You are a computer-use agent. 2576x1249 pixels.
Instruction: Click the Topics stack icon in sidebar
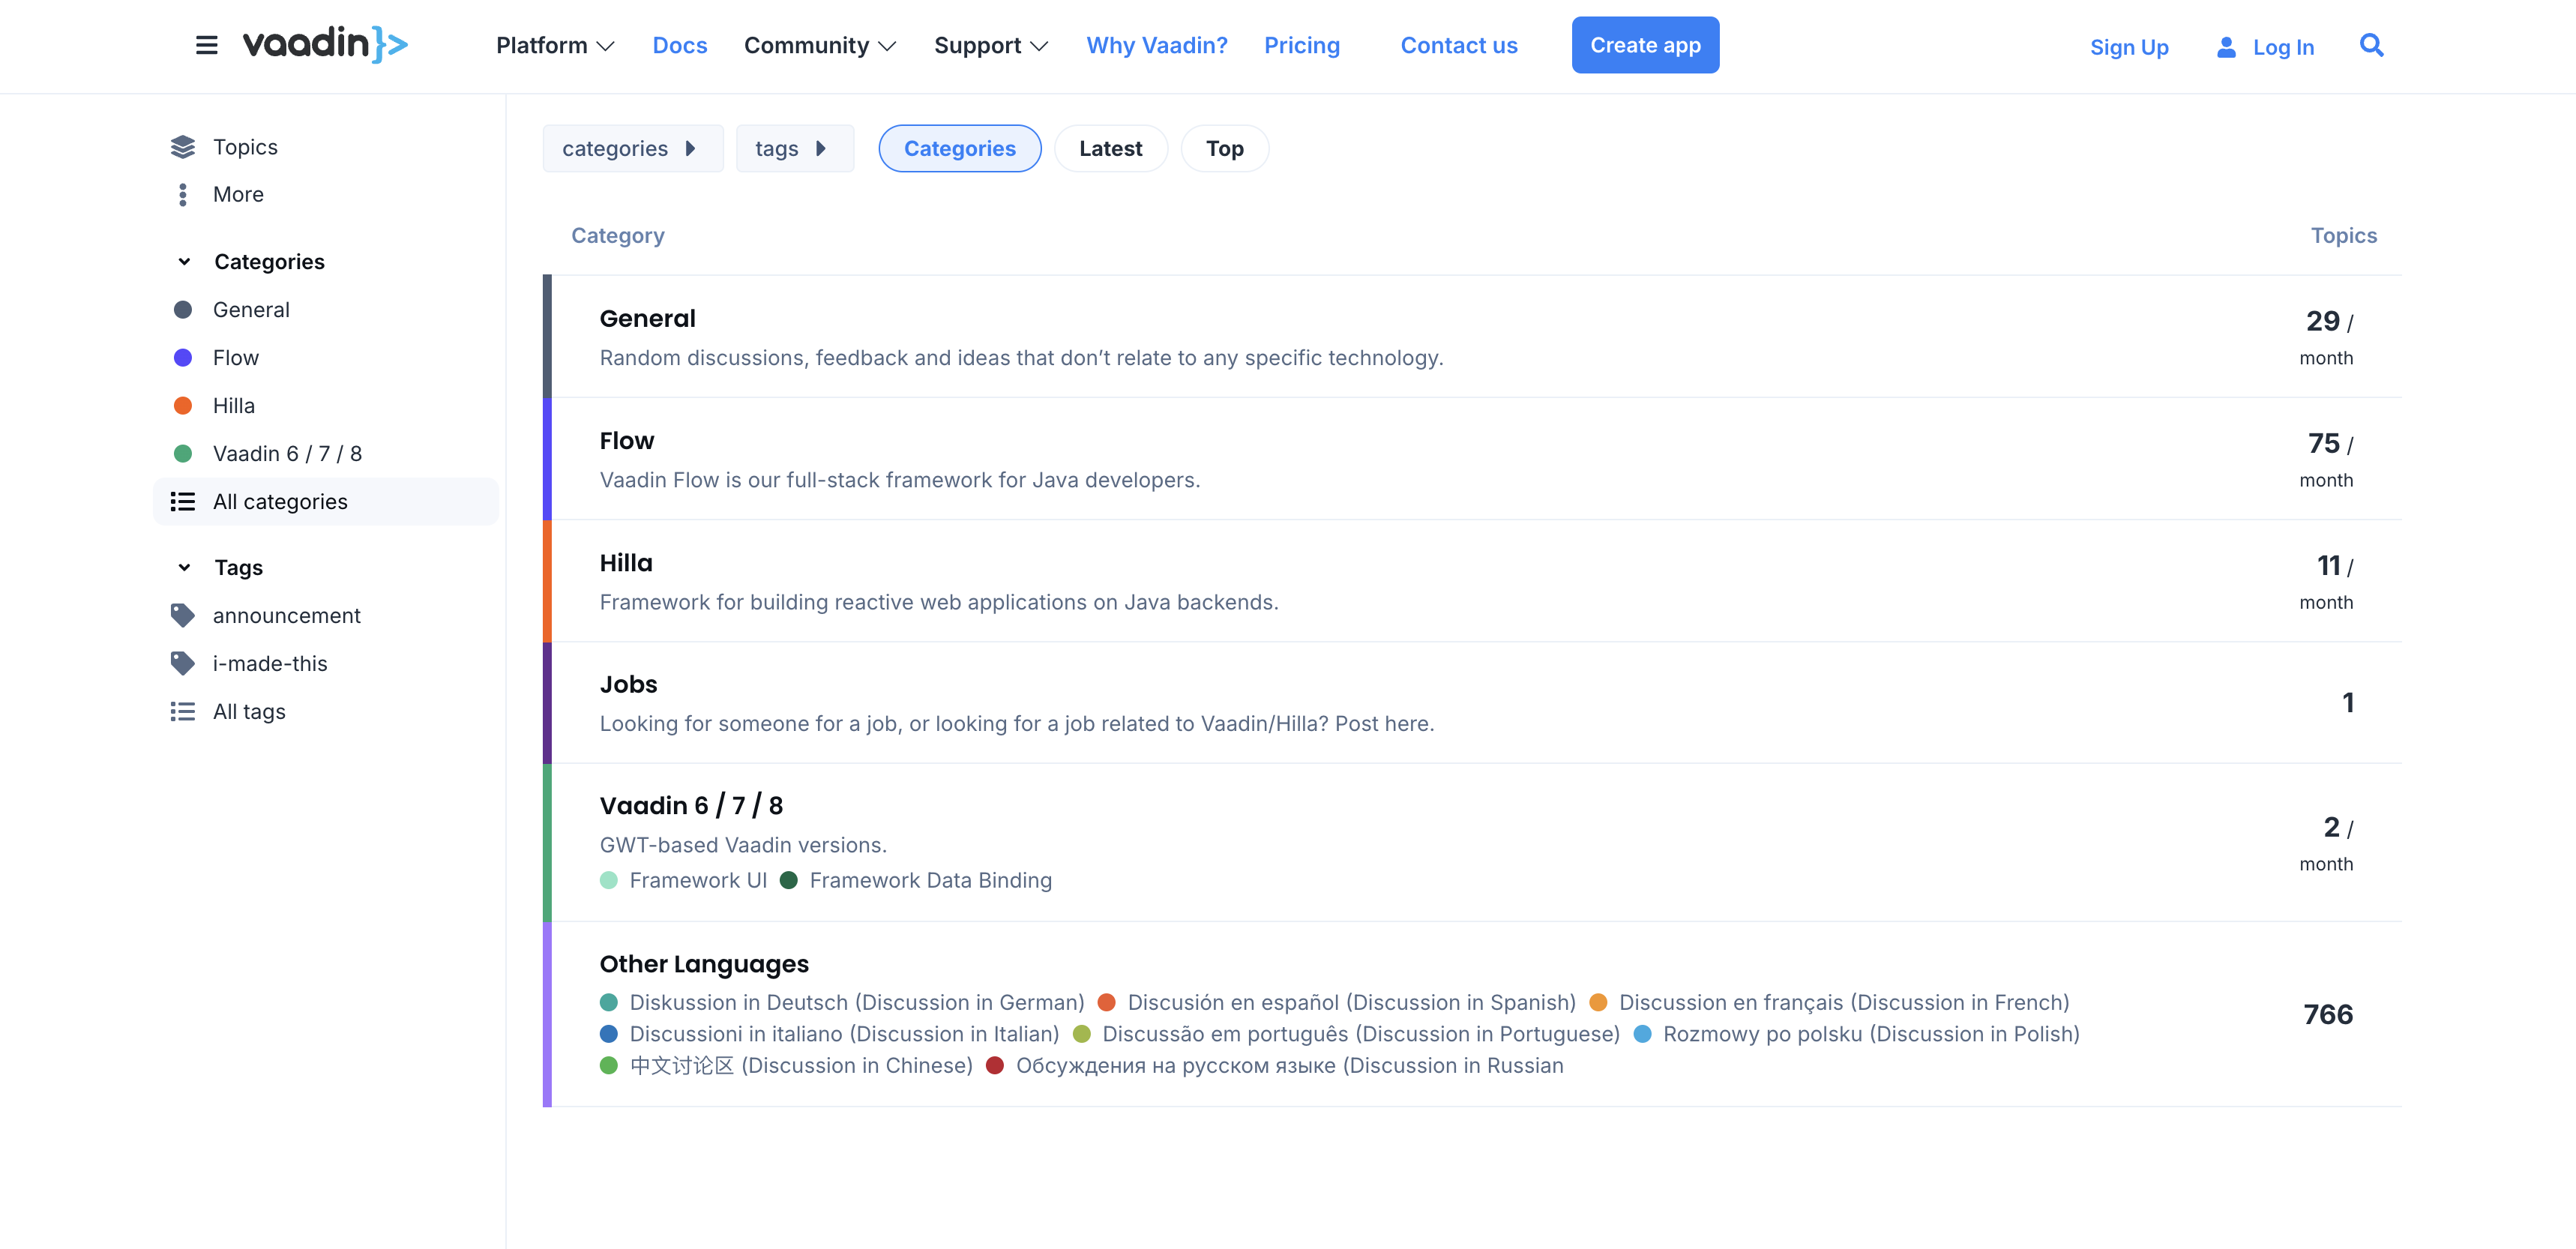(x=183, y=147)
